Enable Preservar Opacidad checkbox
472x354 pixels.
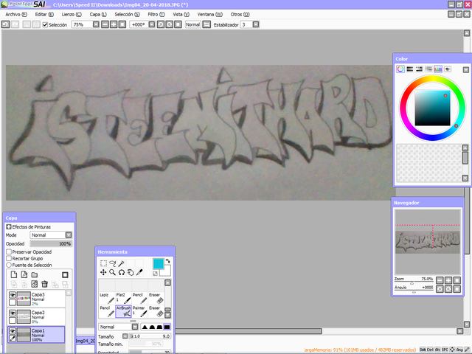[9, 251]
